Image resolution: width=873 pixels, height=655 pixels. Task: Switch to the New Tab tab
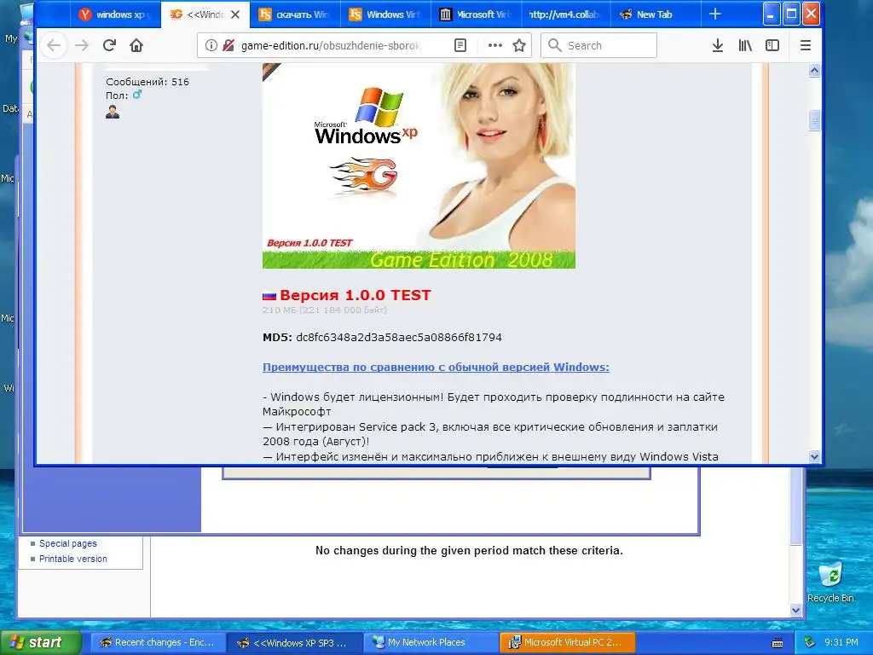click(656, 14)
